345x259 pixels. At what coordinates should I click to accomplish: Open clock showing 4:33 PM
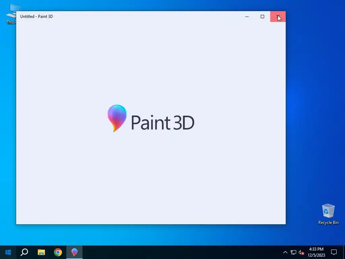(x=316, y=252)
